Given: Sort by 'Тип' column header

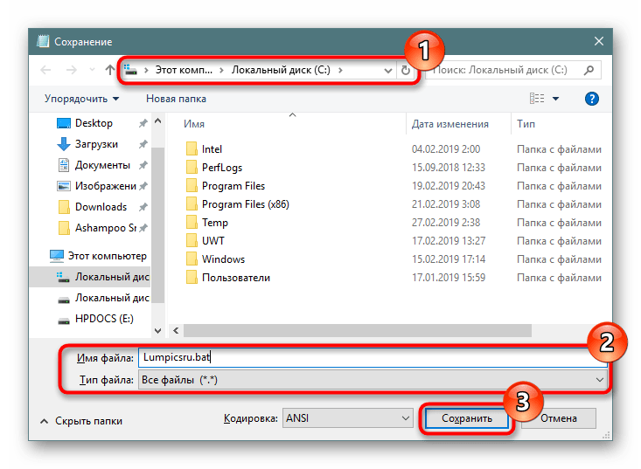Looking at the screenshot, I should pyautogui.click(x=526, y=124).
